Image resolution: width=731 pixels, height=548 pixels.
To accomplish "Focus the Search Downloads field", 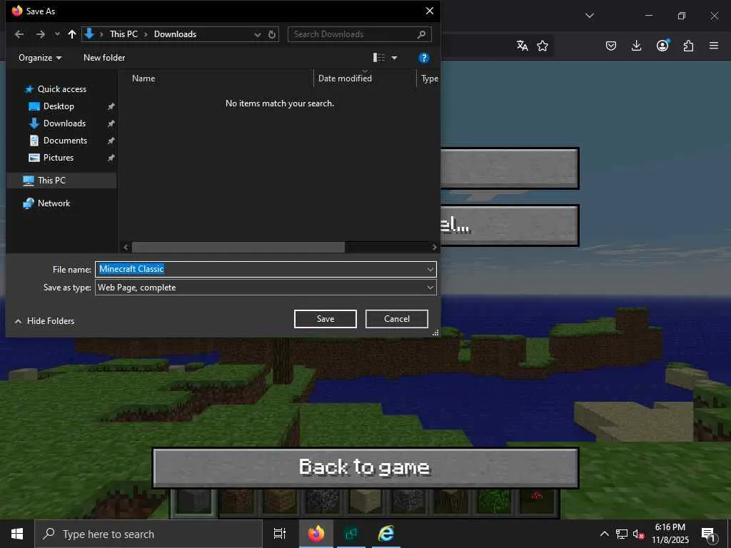I will tap(360, 34).
